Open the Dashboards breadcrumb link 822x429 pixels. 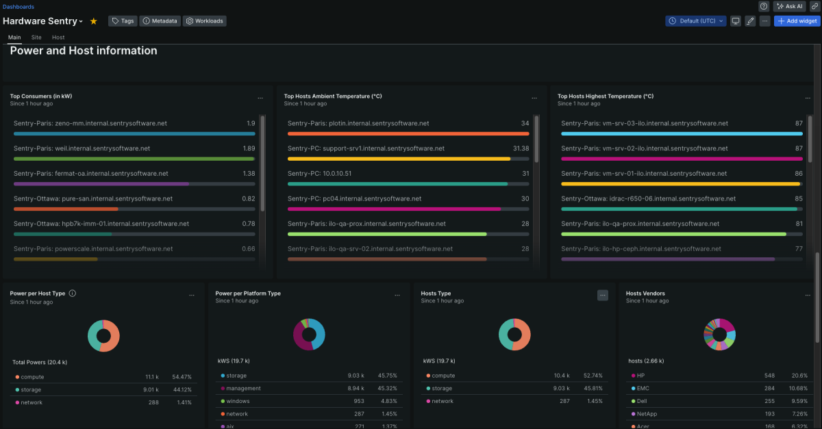(x=18, y=6)
